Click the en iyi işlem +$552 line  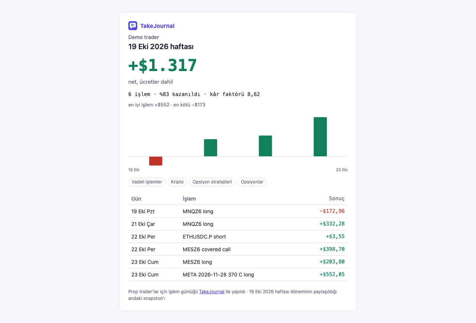tap(167, 105)
